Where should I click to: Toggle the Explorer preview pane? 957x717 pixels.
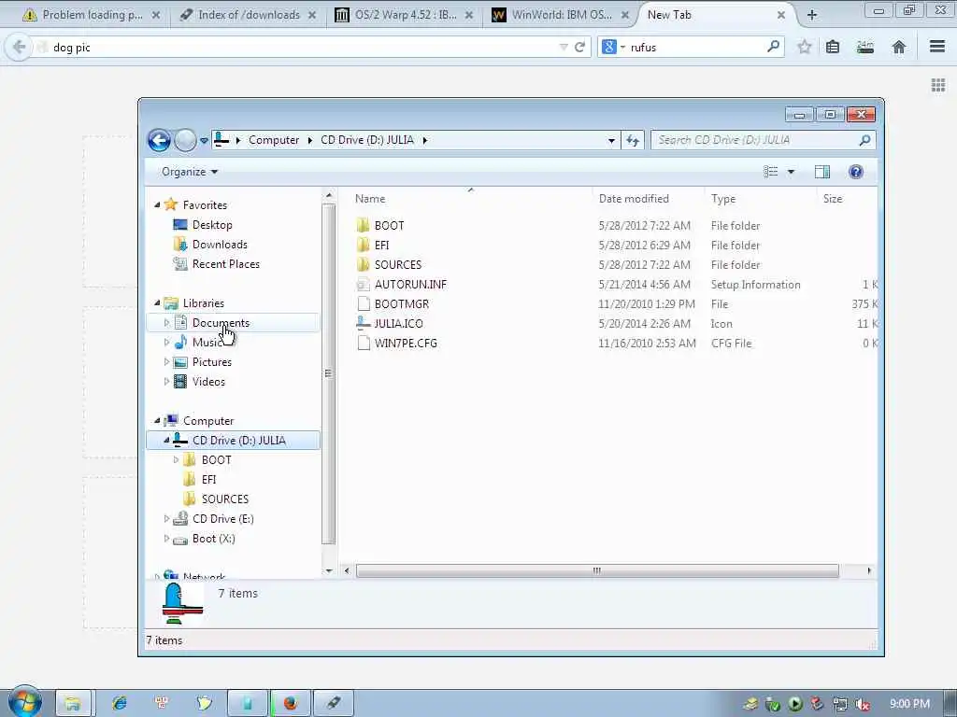[x=822, y=172]
